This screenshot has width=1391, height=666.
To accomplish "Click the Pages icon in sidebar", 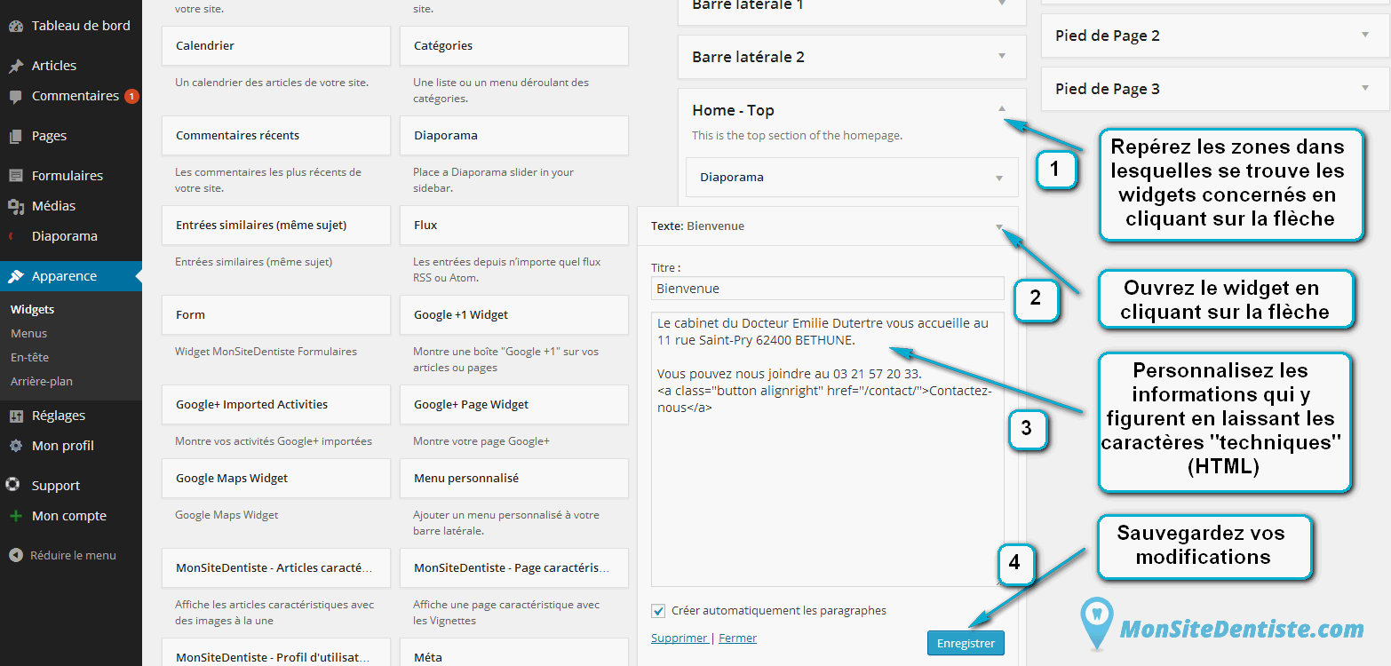I will 16,136.
